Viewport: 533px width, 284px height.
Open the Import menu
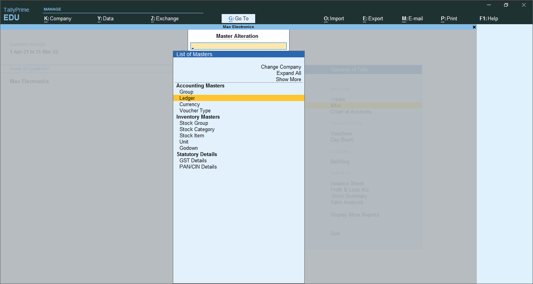(x=334, y=18)
